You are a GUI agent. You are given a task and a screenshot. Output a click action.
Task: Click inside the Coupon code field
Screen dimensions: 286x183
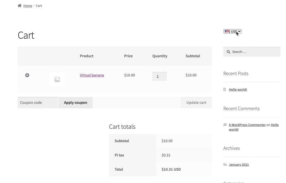pyautogui.click(x=37, y=102)
